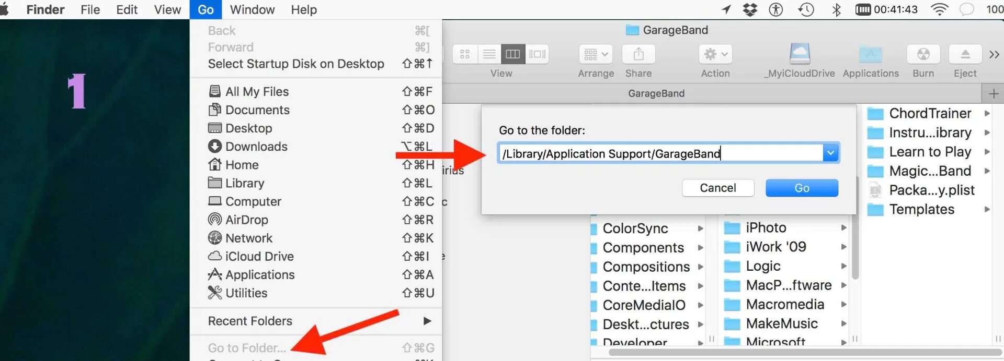Open the _MyiCloudDrive toolbar shortcut
This screenshot has width=1004, height=361.
(799, 54)
